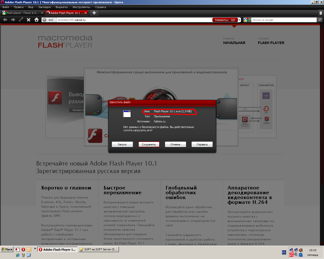This screenshot has height=259, width=324.
Task: Open the Инструменты menu
Action: pyautogui.click(x=81, y=7)
